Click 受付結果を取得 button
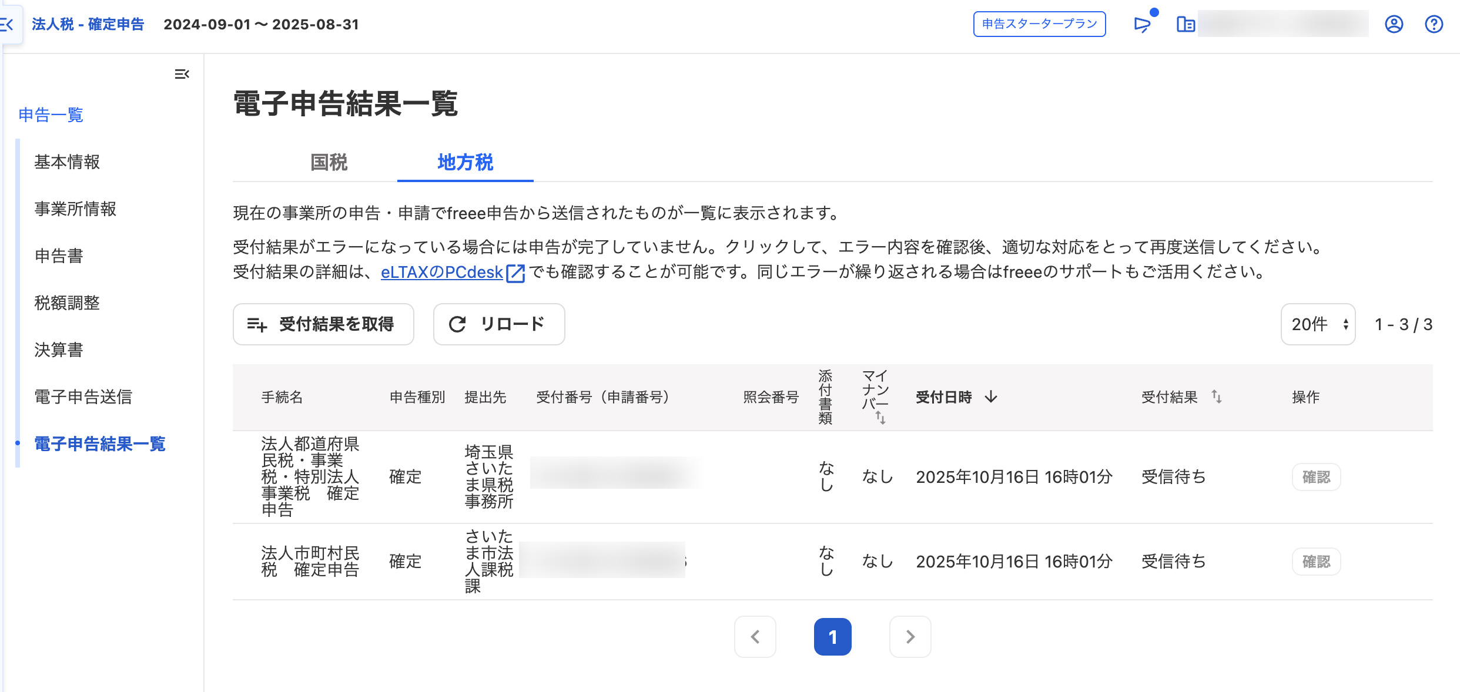This screenshot has width=1460, height=692. 323,324
